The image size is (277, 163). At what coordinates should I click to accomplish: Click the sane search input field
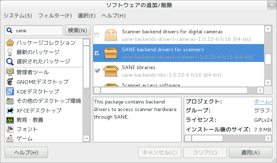pos(34,30)
